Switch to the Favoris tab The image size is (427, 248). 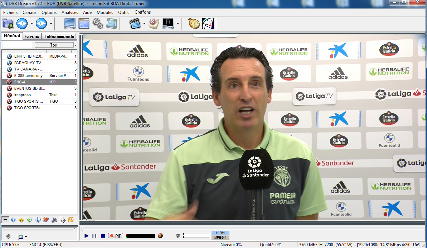point(31,36)
